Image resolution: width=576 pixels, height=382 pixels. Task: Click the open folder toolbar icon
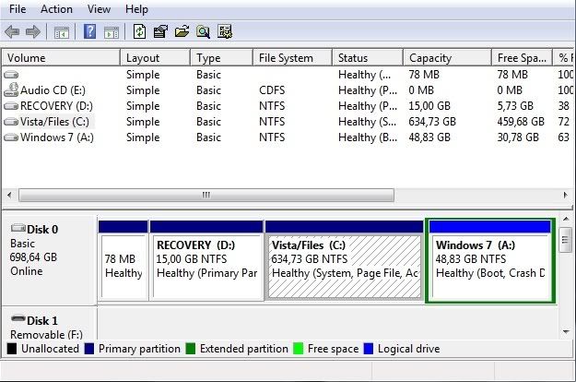[182, 31]
